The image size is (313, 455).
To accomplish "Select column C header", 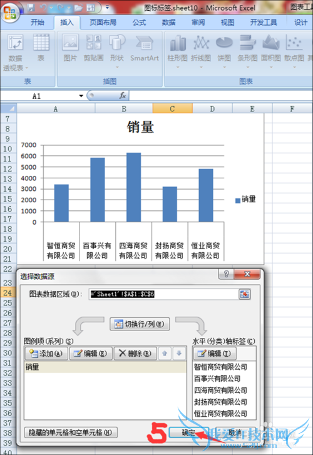I will (x=173, y=109).
